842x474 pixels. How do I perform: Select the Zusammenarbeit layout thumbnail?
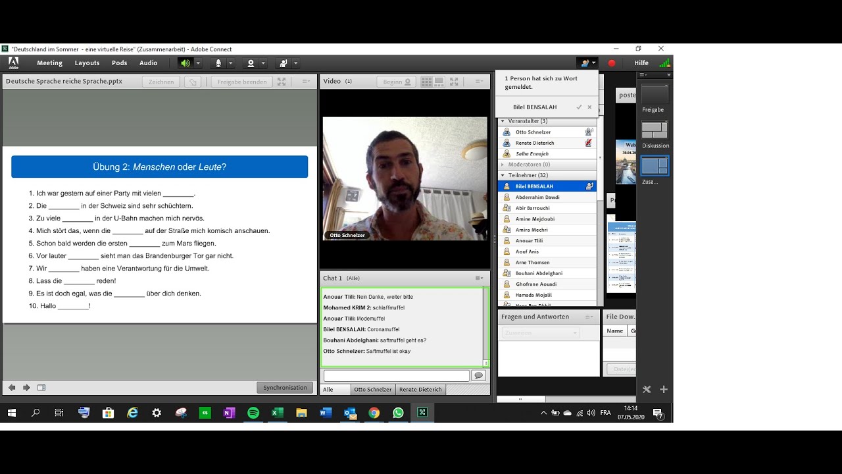click(655, 166)
